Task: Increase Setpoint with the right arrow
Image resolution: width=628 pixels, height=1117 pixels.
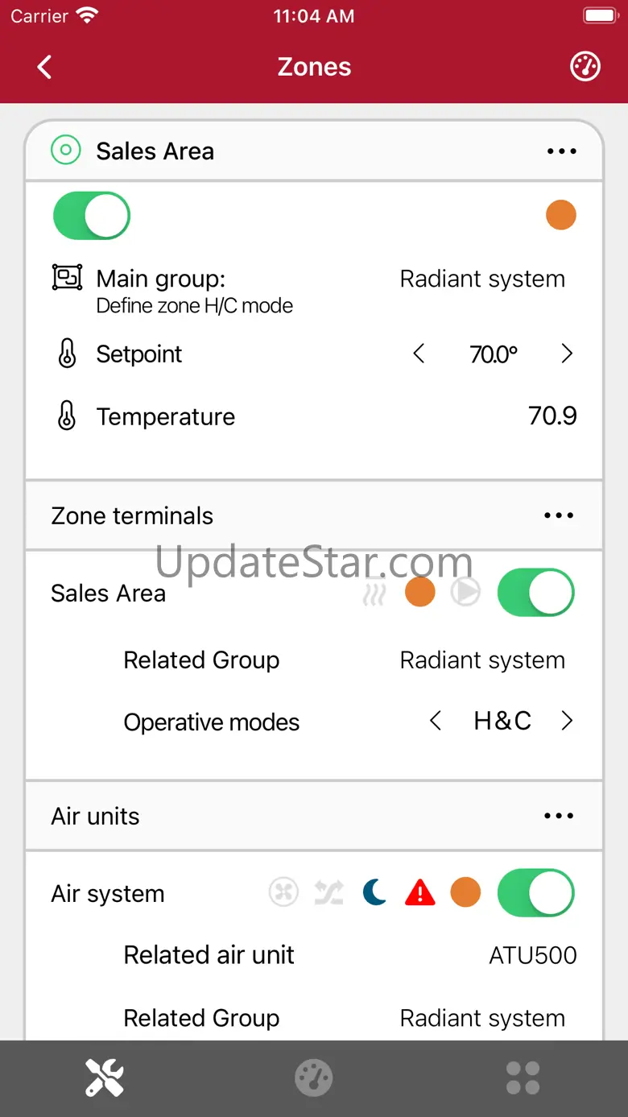Action: point(567,354)
